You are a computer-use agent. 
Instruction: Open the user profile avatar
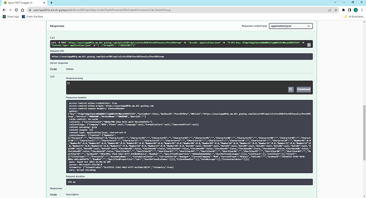(x=355, y=10)
